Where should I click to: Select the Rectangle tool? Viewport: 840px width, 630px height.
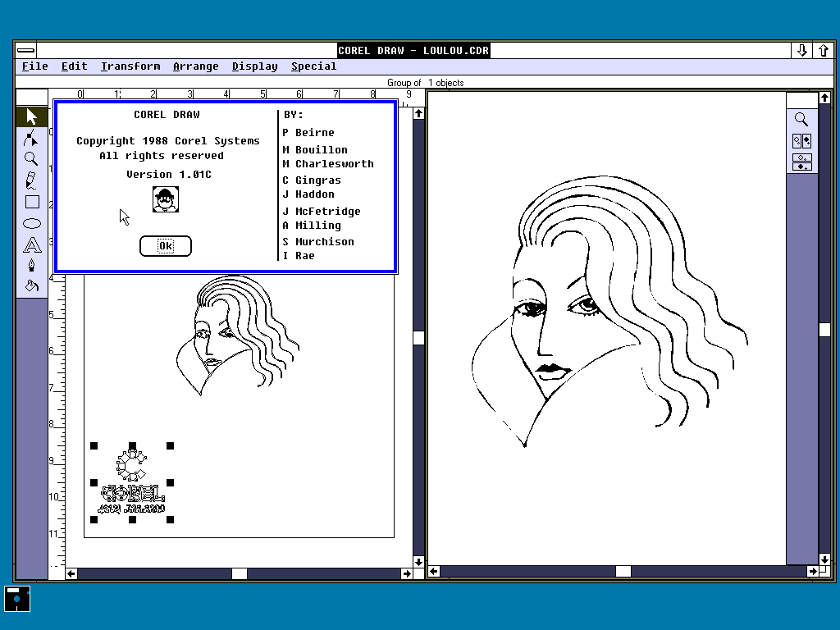(32, 202)
